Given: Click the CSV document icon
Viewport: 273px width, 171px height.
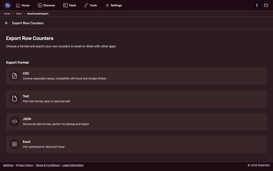Looking at the screenshot, I should tap(14, 76).
